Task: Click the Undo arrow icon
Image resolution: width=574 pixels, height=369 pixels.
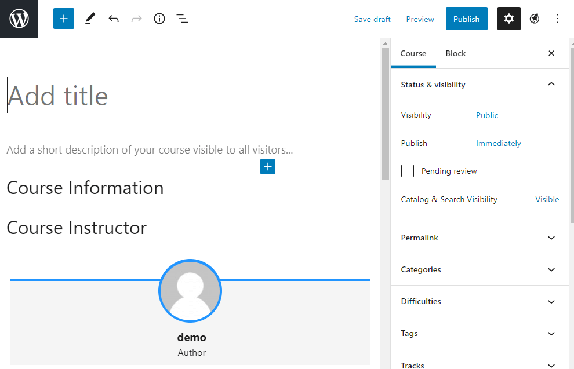Action: (x=114, y=19)
